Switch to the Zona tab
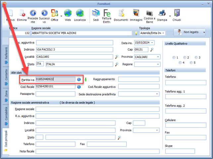 tap(6, 96)
